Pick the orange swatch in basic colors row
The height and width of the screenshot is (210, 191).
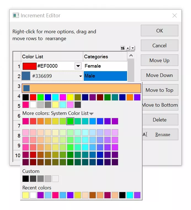coord(130,97)
